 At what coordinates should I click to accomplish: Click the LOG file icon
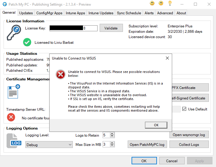pos(14,141)
